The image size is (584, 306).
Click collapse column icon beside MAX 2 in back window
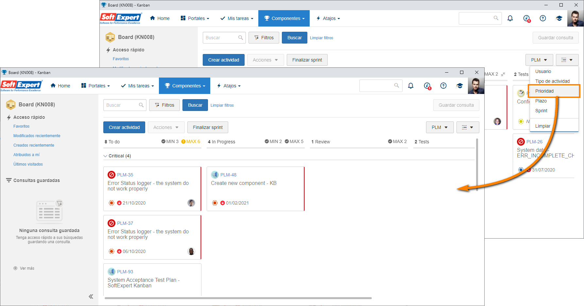(503, 74)
